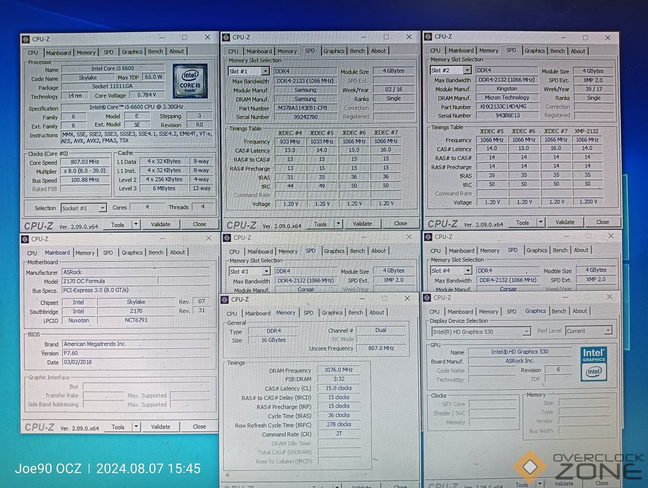This screenshot has height=488, width=648.
Task: Click the DRAM Frequency value 1076.0 MHz
Action: [x=339, y=370]
